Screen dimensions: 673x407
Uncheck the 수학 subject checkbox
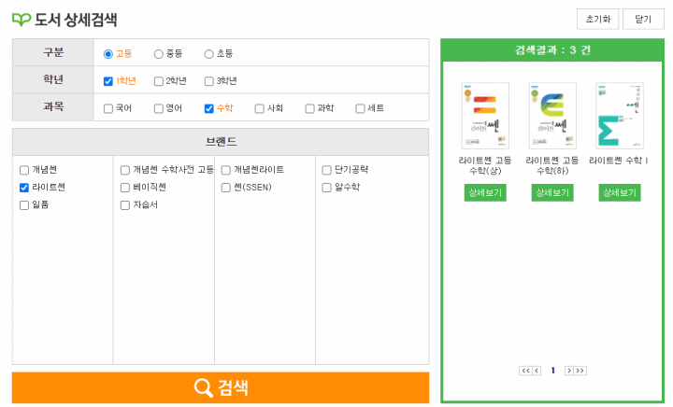click(208, 109)
